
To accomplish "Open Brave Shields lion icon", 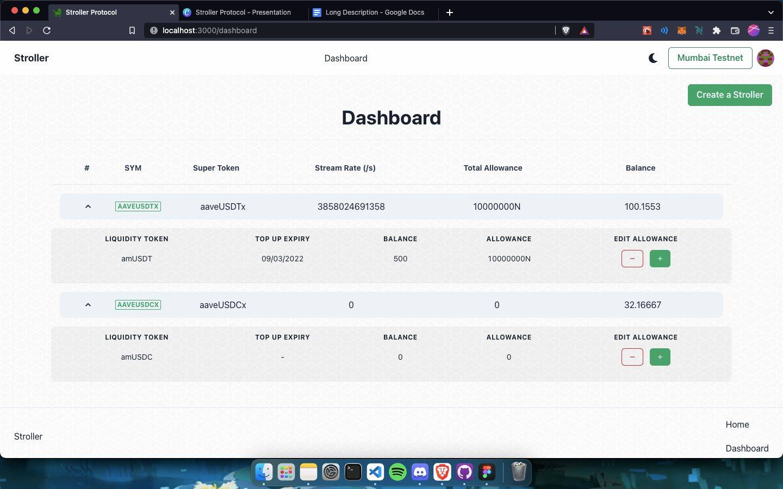I will (565, 30).
